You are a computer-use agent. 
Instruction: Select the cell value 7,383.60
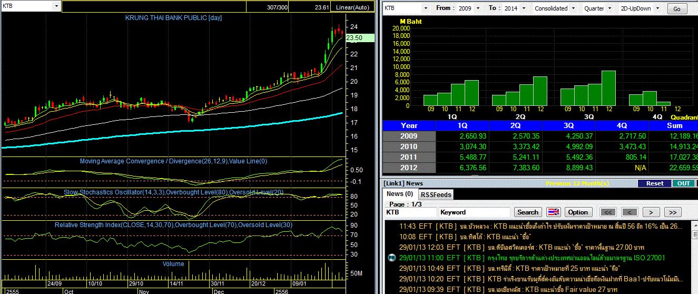[x=516, y=168]
